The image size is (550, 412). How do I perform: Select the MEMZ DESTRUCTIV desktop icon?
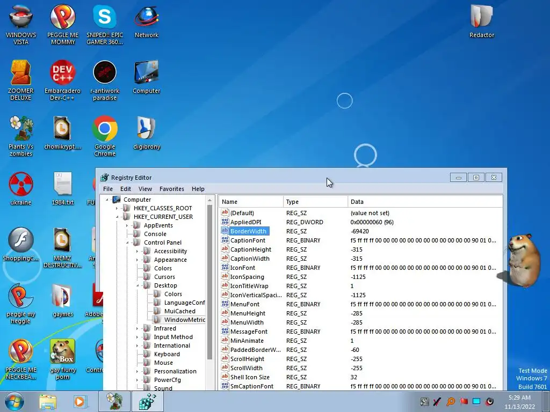point(62,247)
